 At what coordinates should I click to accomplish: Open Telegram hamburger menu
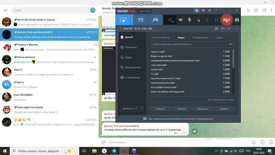5,10
